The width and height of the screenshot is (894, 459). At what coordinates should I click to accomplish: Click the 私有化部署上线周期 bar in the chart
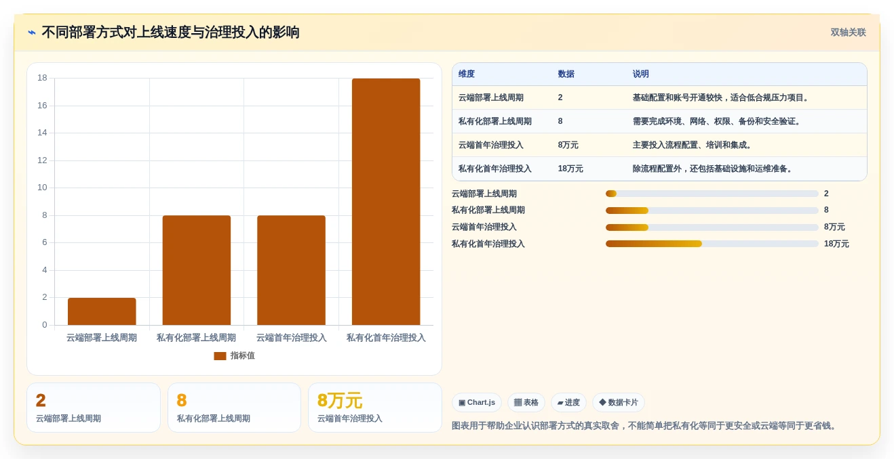click(x=197, y=270)
